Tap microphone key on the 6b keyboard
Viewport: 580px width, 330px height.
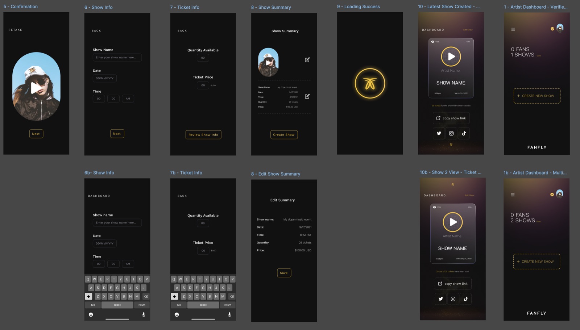(x=144, y=314)
